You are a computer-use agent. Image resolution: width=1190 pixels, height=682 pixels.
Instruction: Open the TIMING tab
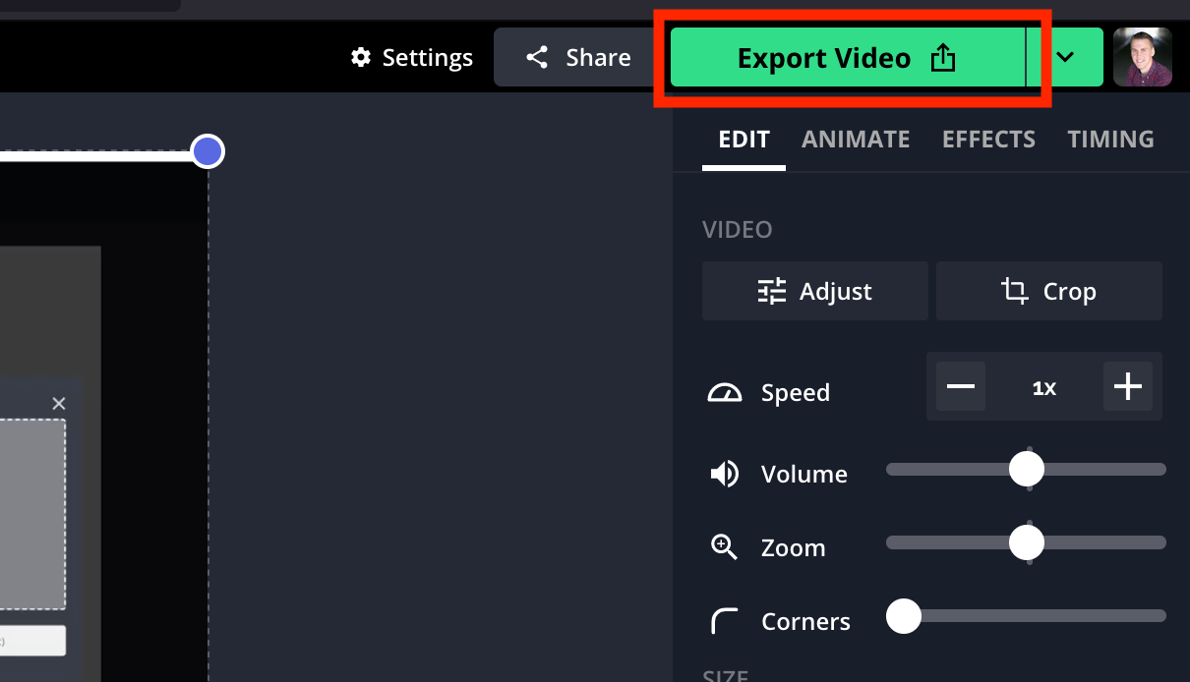1110,139
